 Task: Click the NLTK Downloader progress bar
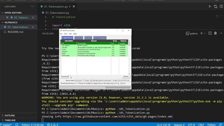[x=95, y=87]
